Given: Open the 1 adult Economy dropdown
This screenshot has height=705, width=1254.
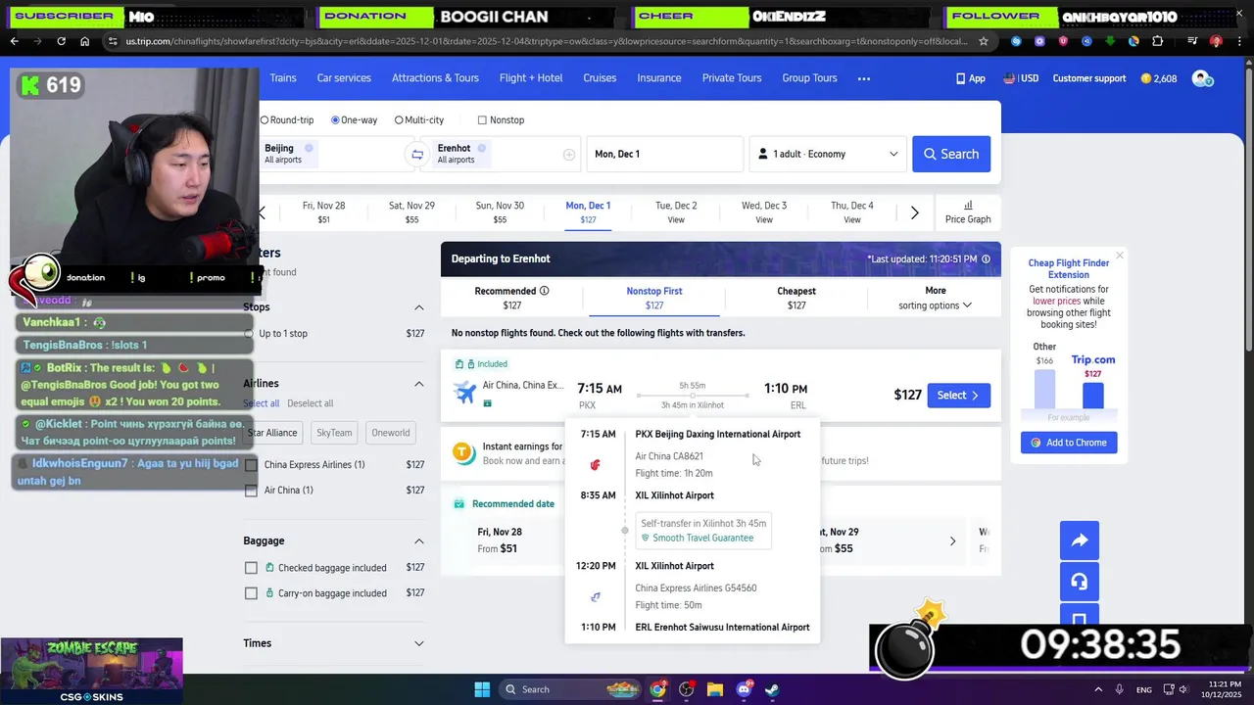Looking at the screenshot, I should 829,155.
